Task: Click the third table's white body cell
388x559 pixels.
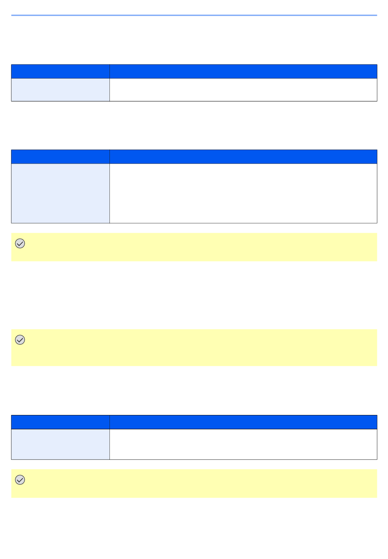Action: coord(243,444)
